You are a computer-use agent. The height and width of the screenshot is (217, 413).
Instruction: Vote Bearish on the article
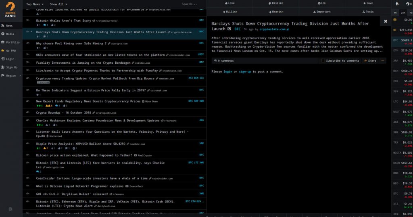[276, 12]
